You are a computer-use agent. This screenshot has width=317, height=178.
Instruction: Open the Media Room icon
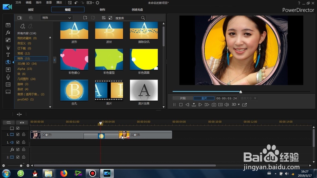coord(8,25)
